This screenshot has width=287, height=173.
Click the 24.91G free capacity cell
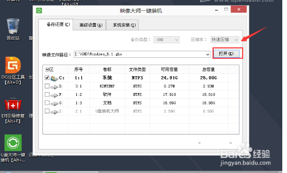click(x=169, y=78)
